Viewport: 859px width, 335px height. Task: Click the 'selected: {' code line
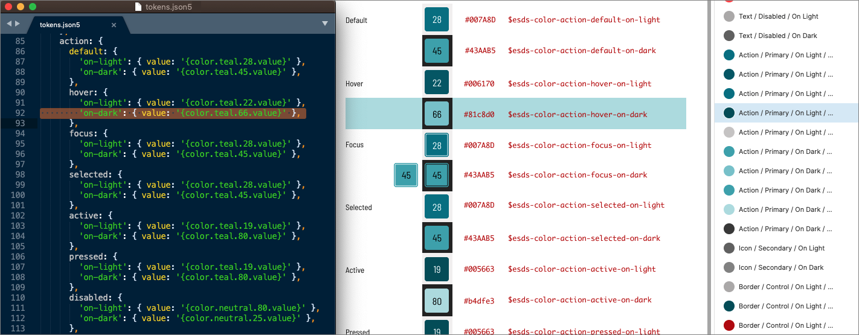point(96,174)
